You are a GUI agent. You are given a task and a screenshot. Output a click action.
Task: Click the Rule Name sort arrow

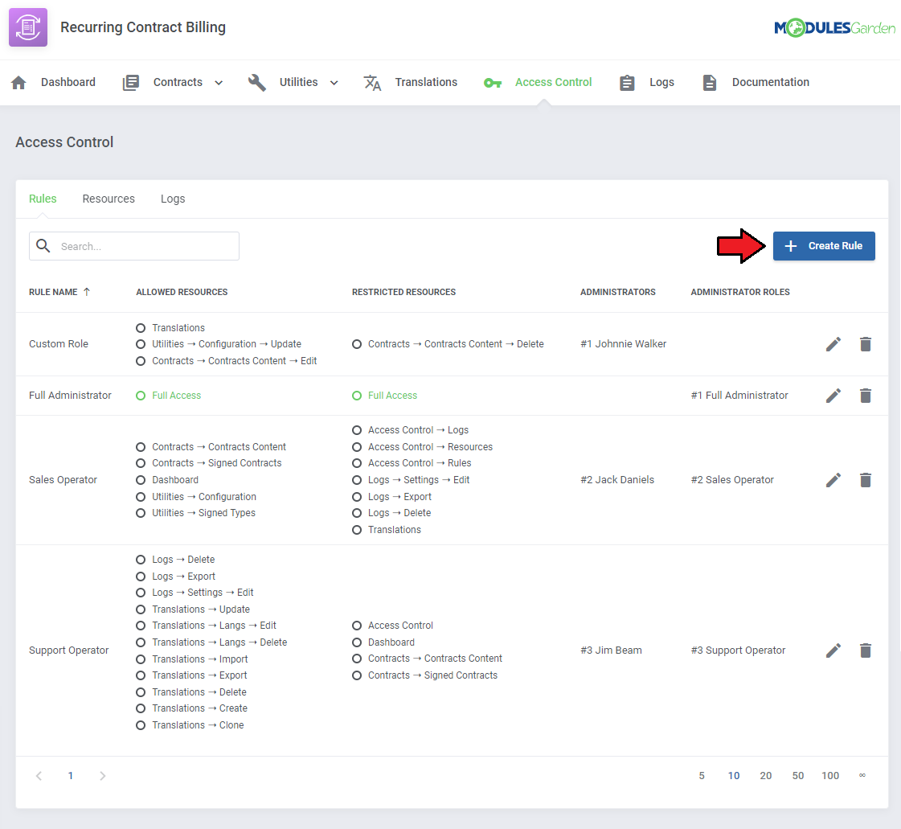click(x=87, y=292)
